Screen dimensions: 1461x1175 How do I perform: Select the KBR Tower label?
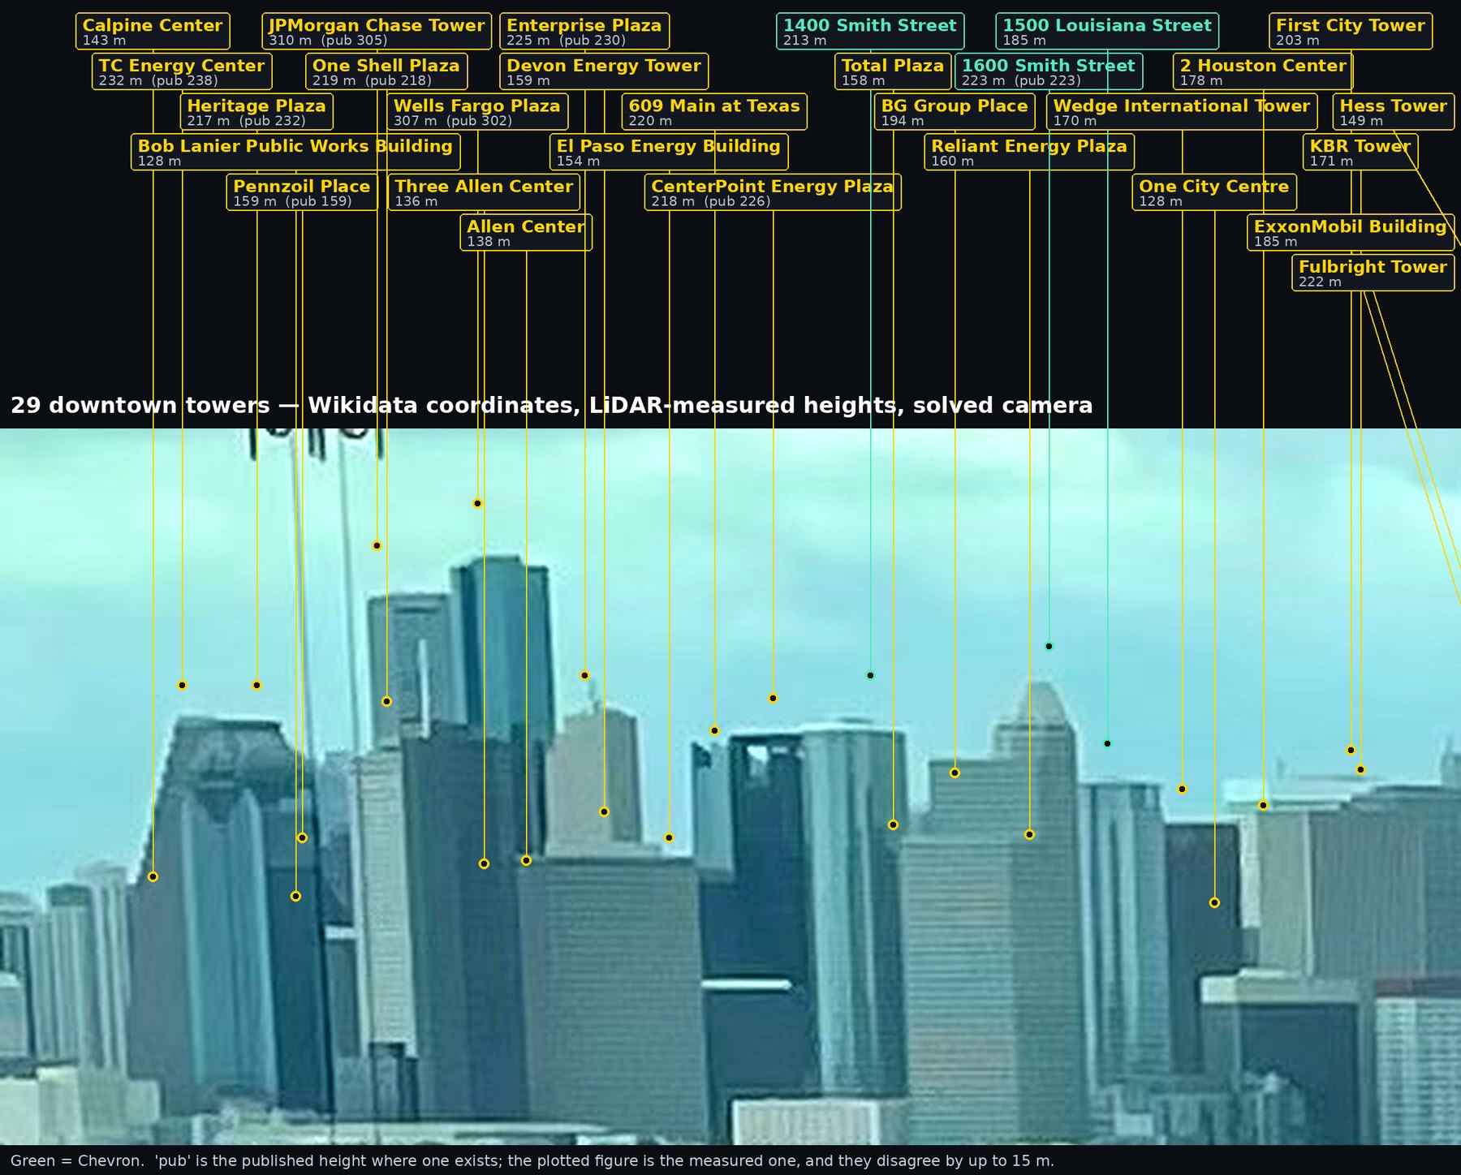pyautogui.click(x=1360, y=152)
